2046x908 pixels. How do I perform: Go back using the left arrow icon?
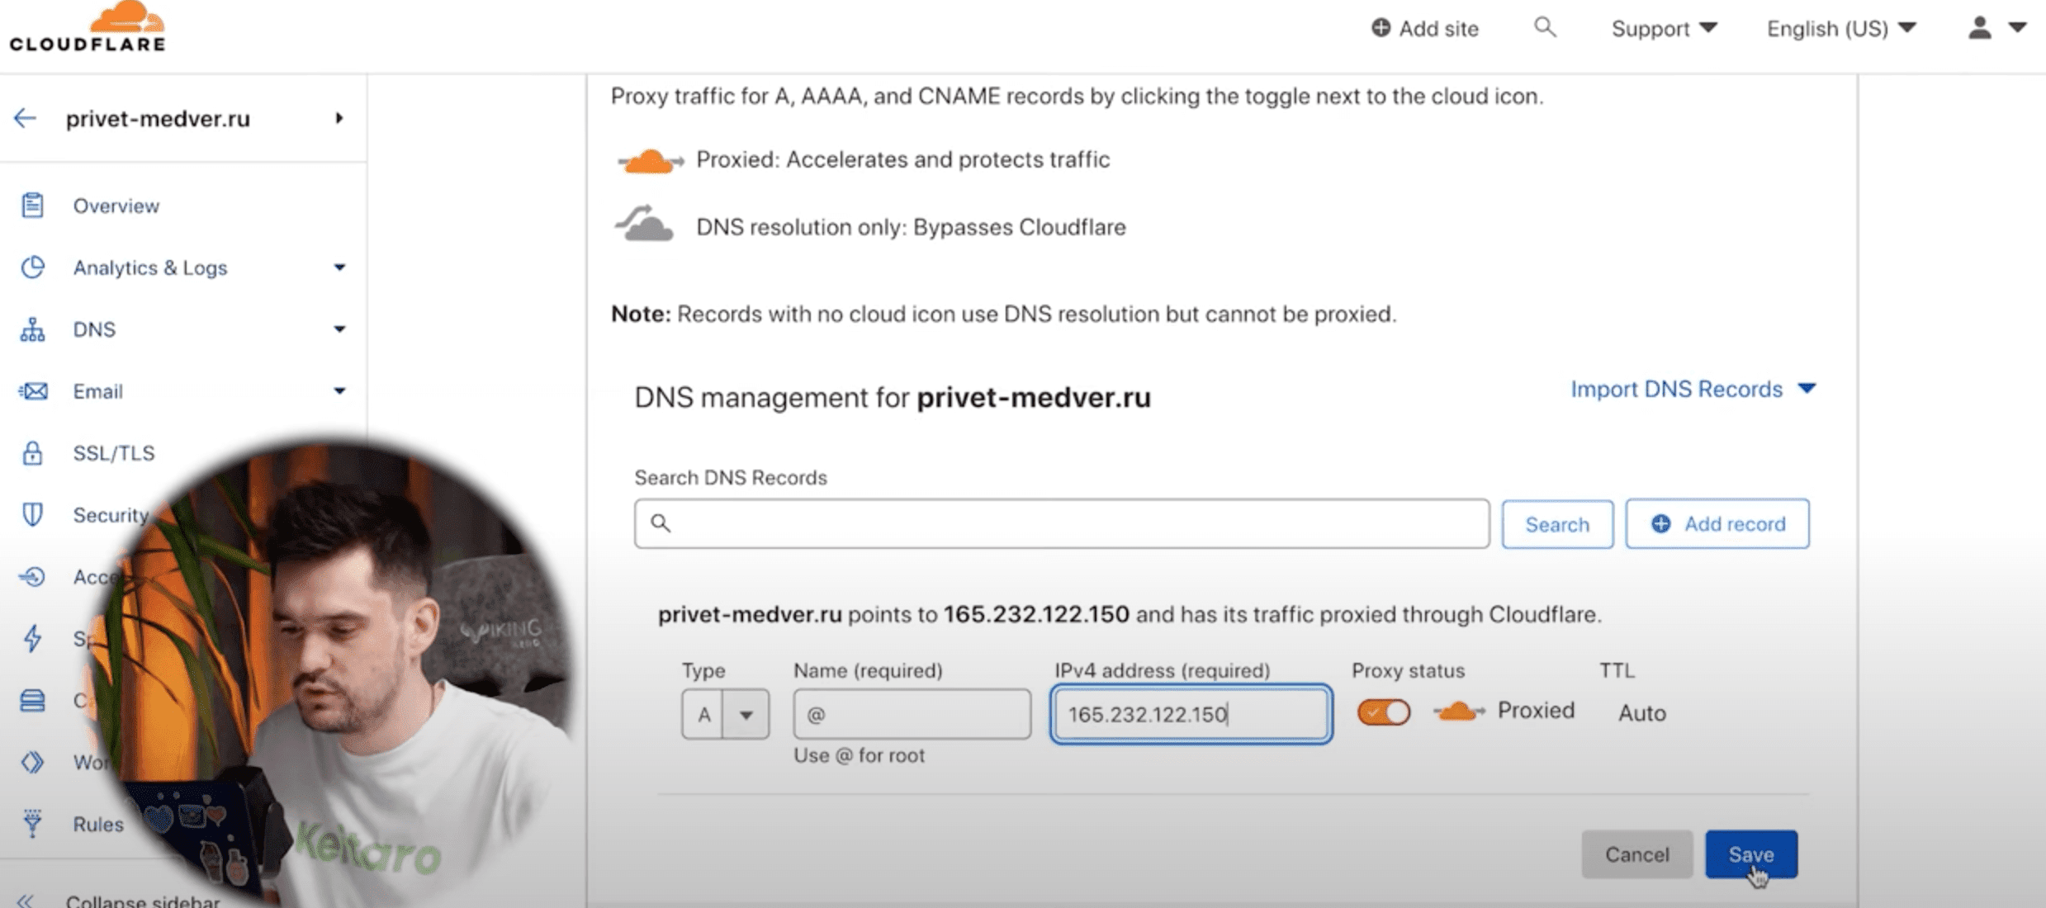26,118
